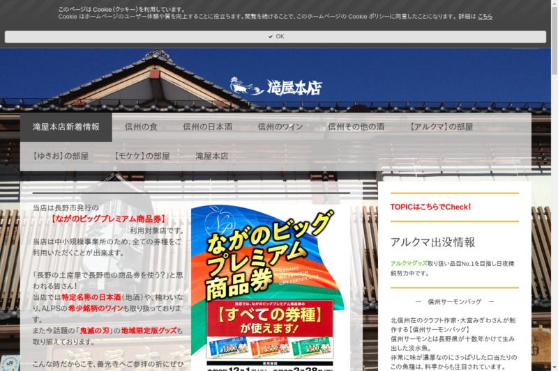Viewport: 558px width, 371px height.
Task: Click the アルクマ出没情報 sidebar heading
Action: click(x=432, y=242)
